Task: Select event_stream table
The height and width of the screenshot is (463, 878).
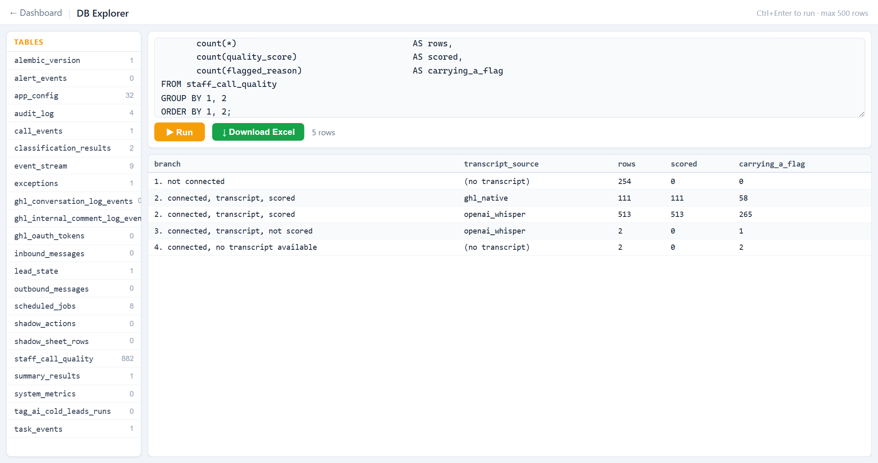Action: click(x=74, y=166)
